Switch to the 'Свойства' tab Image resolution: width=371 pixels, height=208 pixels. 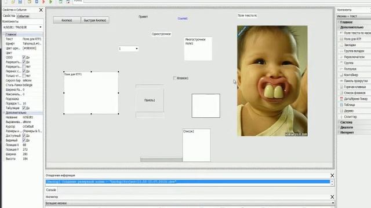tap(9, 16)
